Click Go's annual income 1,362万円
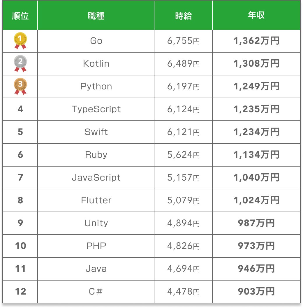Viewport: 303px width, 308px height. tap(256, 41)
